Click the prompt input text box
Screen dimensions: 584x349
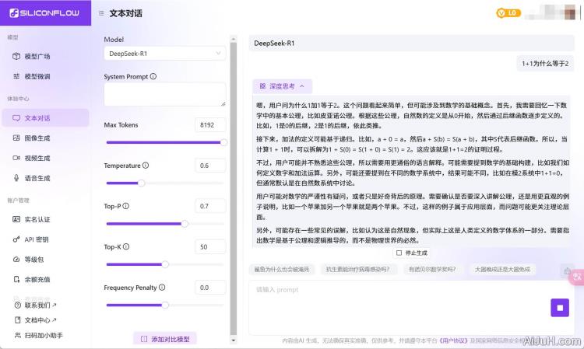click(397, 303)
